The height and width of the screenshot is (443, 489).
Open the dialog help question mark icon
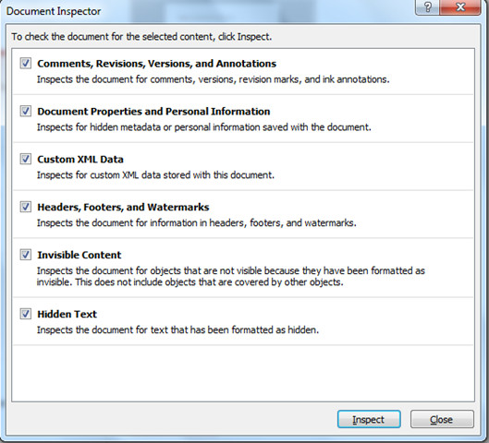(x=427, y=6)
